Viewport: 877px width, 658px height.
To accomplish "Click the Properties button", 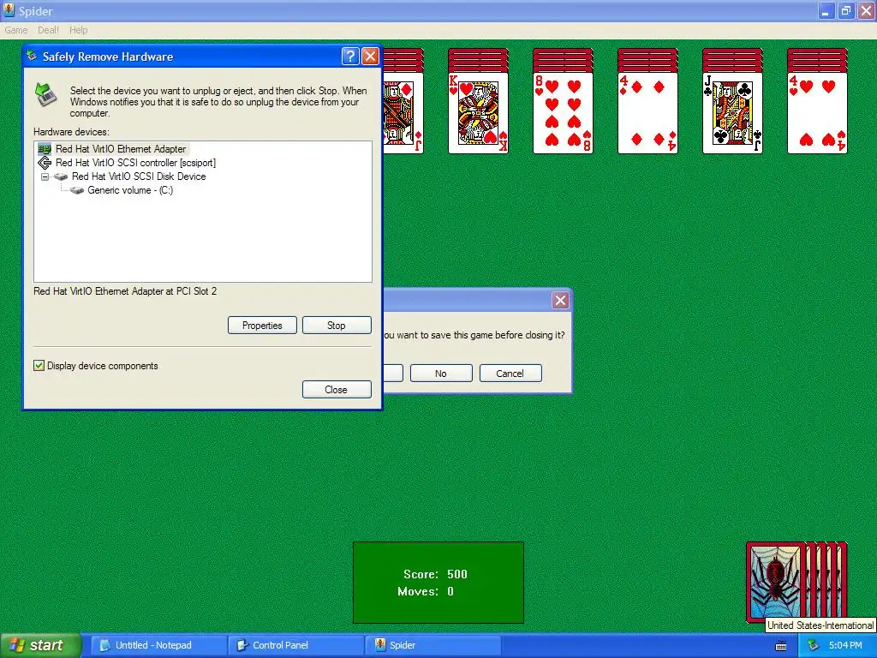I will coord(262,325).
